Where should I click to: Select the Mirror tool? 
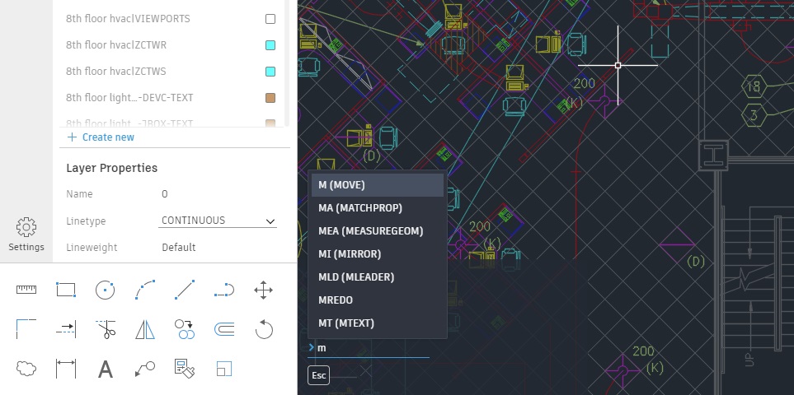click(x=145, y=329)
